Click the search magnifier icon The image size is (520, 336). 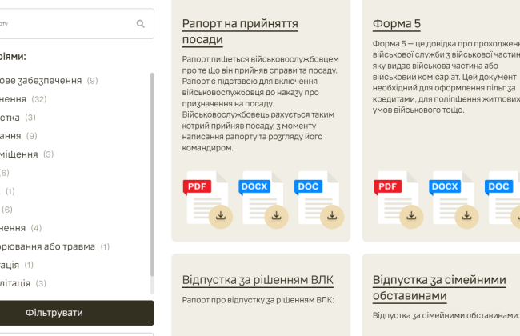coord(141,24)
